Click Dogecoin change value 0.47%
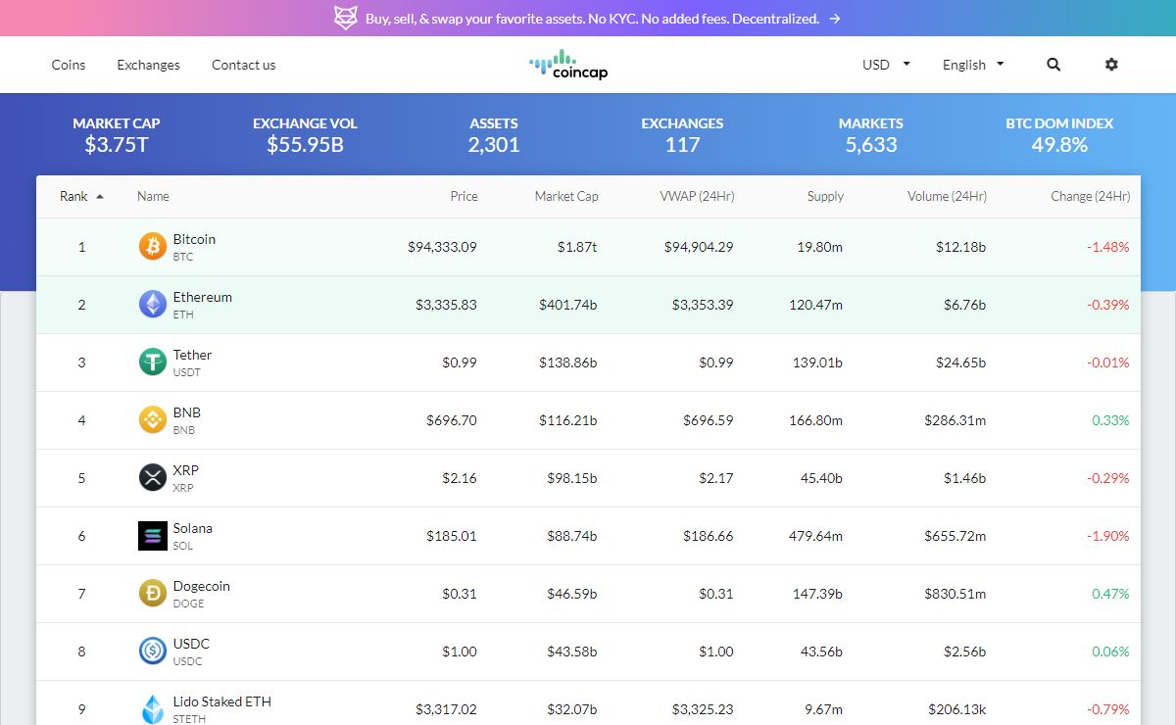 [1110, 594]
